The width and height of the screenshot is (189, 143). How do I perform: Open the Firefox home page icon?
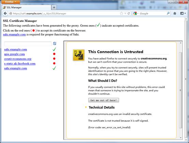coord(175,13)
